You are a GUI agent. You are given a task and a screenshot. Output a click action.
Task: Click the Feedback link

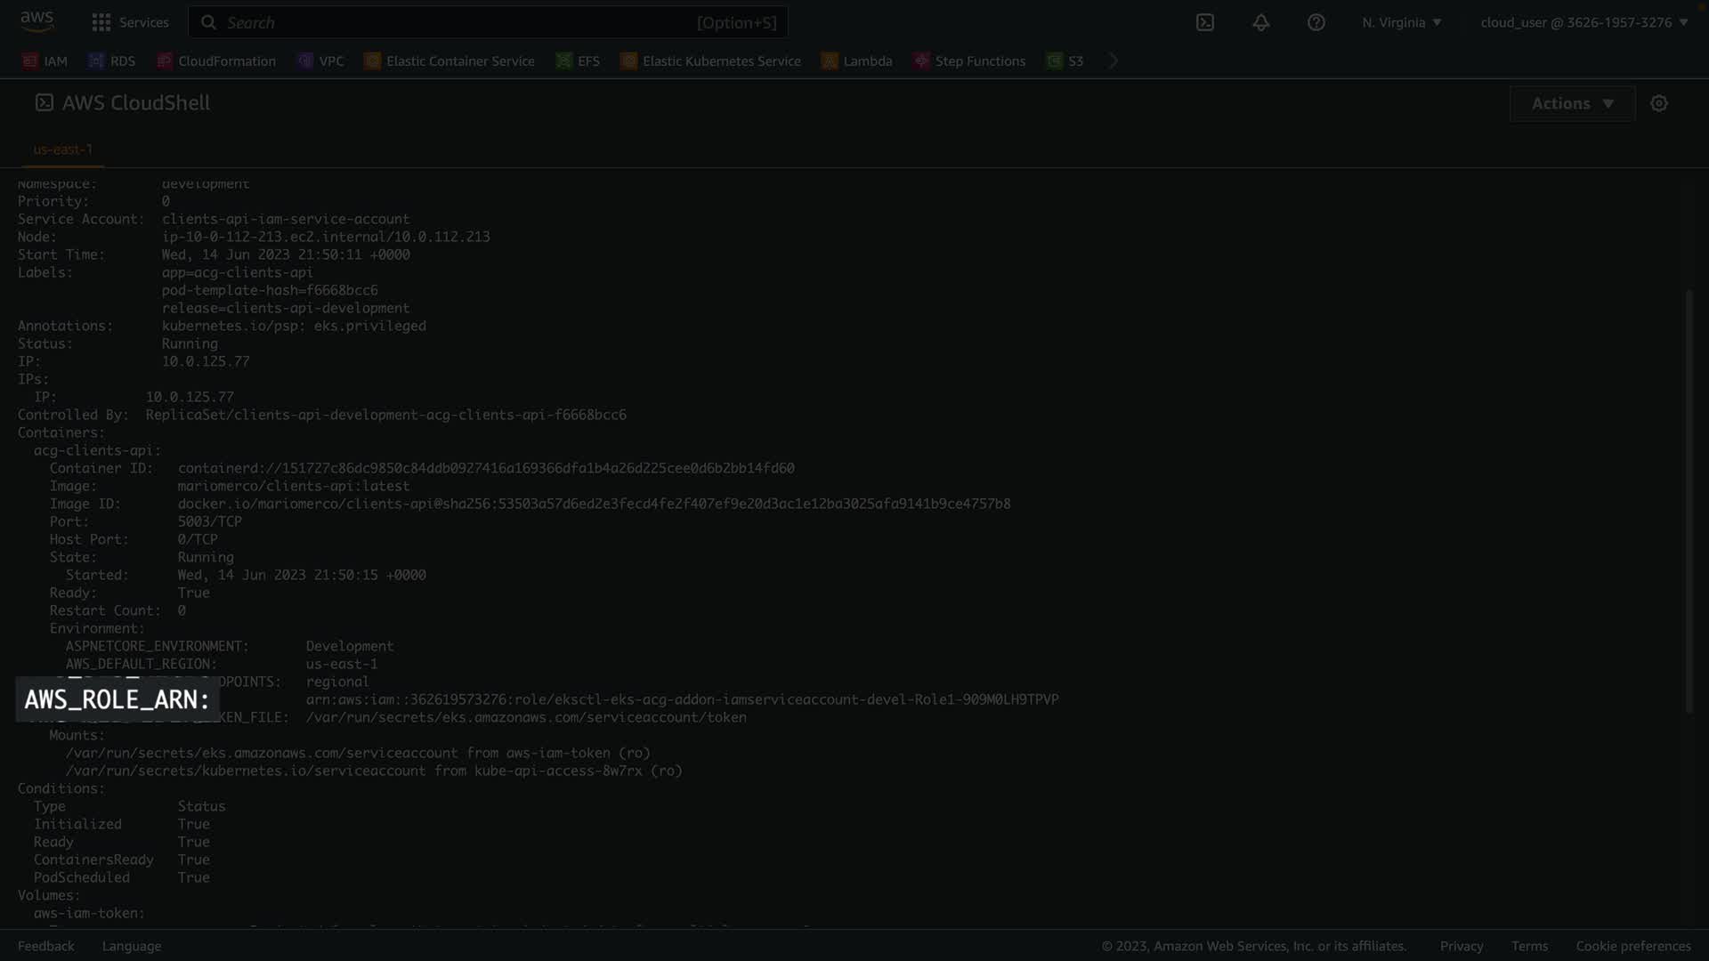46,946
